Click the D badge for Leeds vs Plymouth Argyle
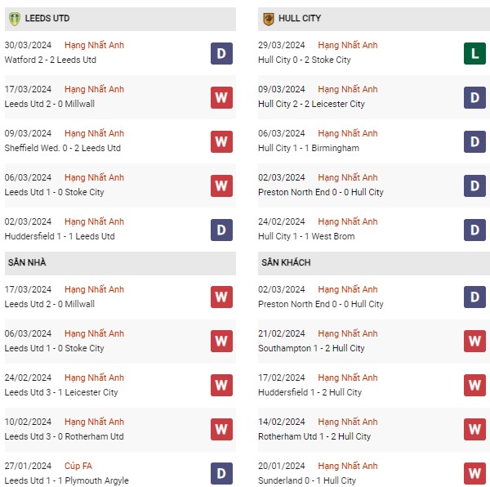 pos(221,472)
